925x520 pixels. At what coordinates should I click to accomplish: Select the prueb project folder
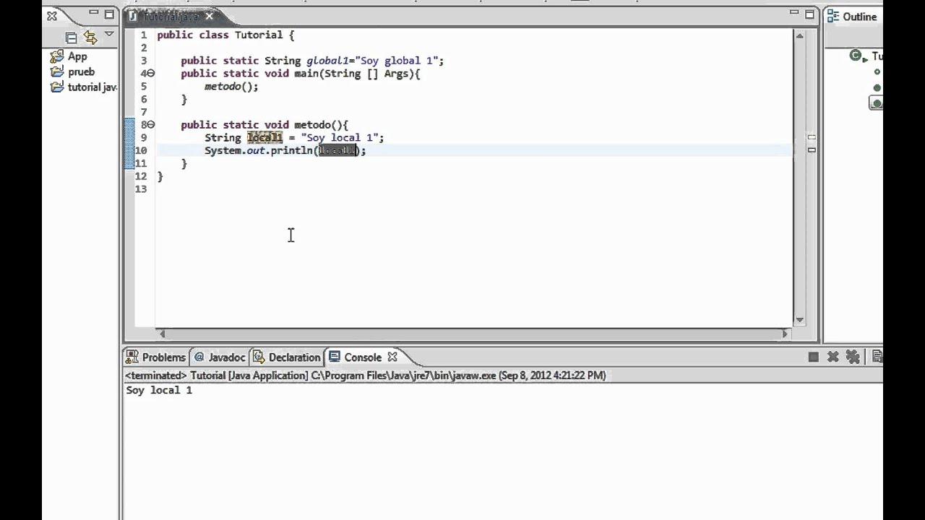(x=73, y=71)
